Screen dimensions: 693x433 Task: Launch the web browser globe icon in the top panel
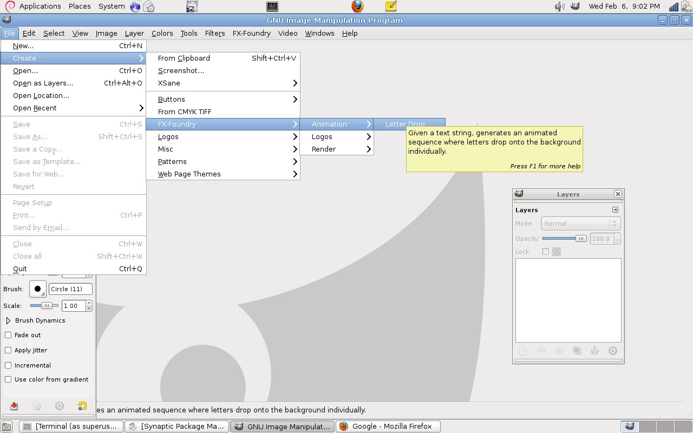point(135,6)
